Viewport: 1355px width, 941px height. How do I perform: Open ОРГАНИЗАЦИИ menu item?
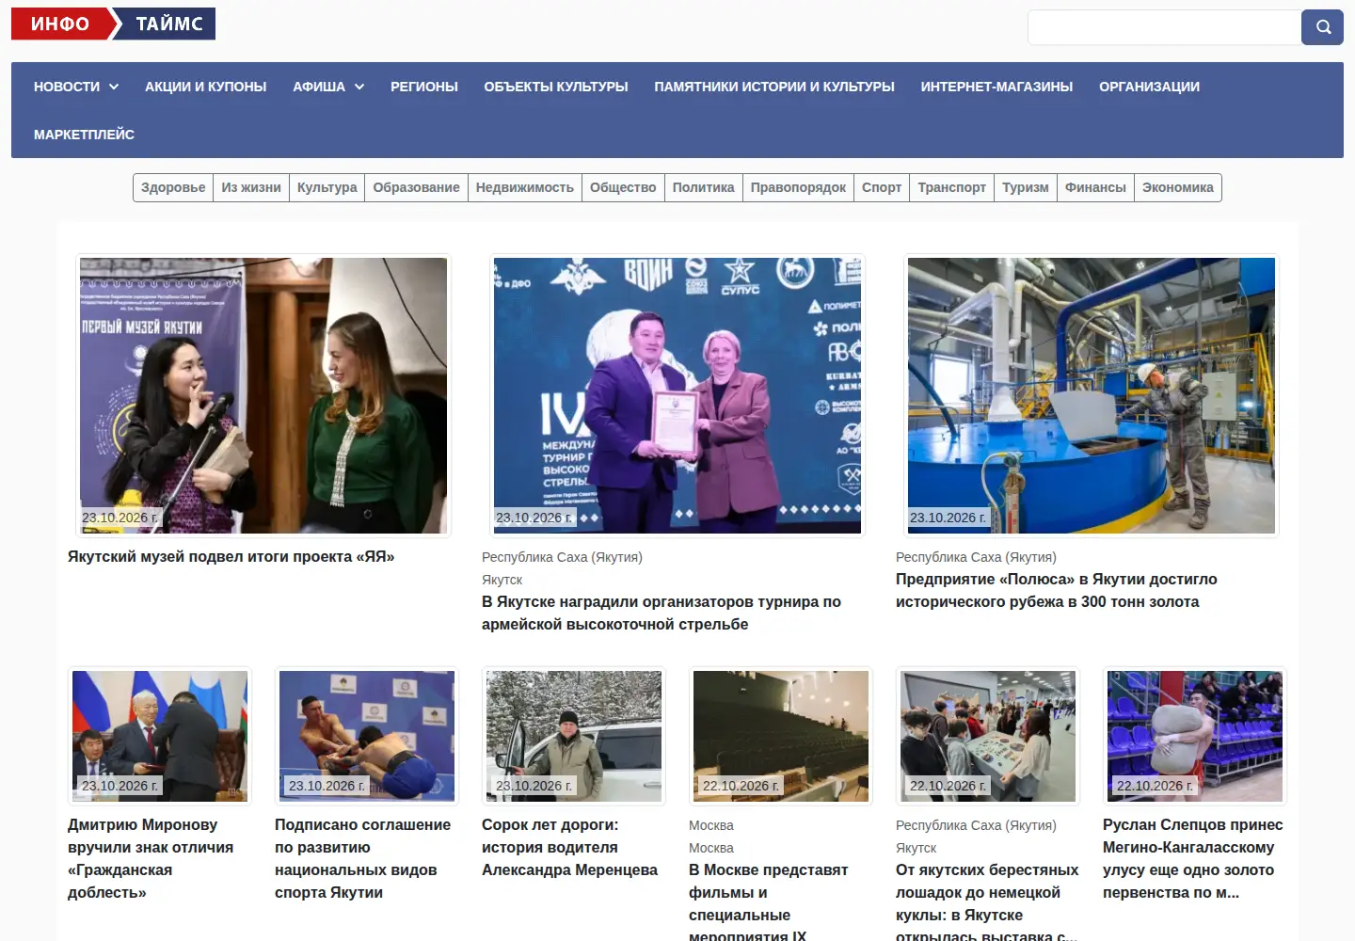coord(1149,87)
